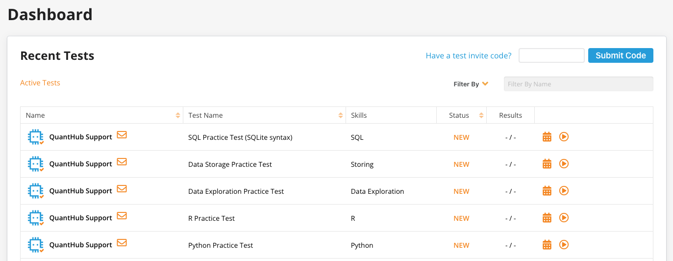Screen dimensions: 673x261
Task: Select the Active Tests tab
Action: coord(40,83)
